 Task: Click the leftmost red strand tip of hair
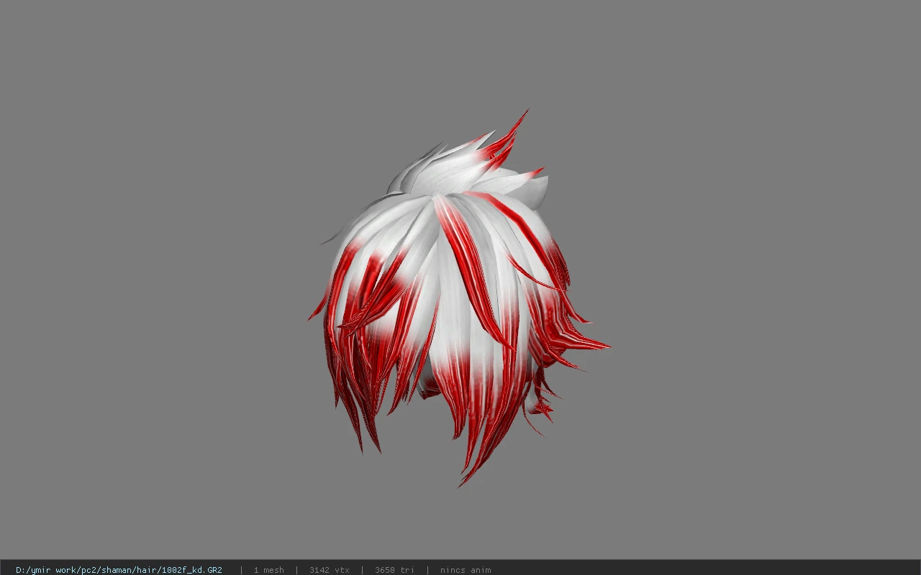click(311, 317)
